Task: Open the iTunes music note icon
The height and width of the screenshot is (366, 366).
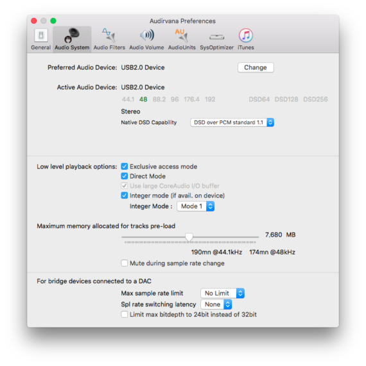Action: coord(245,35)
